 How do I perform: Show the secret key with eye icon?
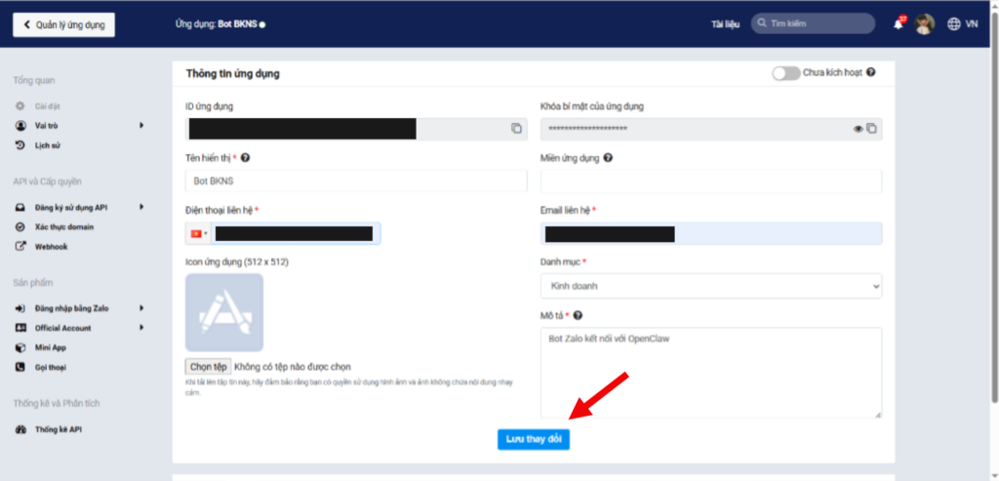859,129
